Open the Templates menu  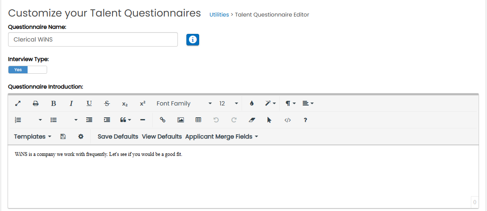[x=33, y=136]
